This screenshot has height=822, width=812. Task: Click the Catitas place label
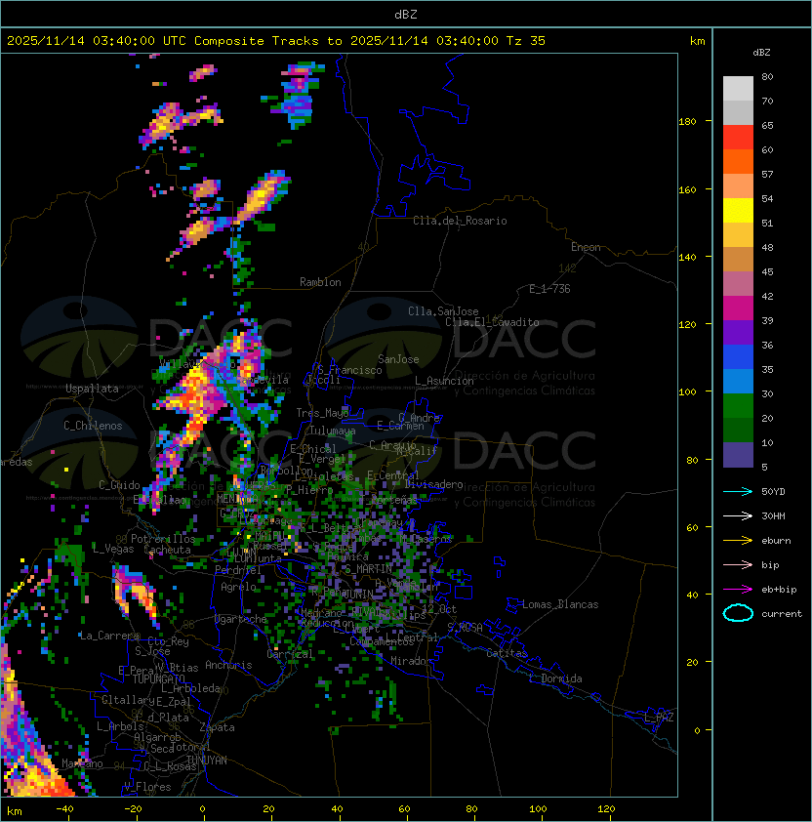[507, 653]
